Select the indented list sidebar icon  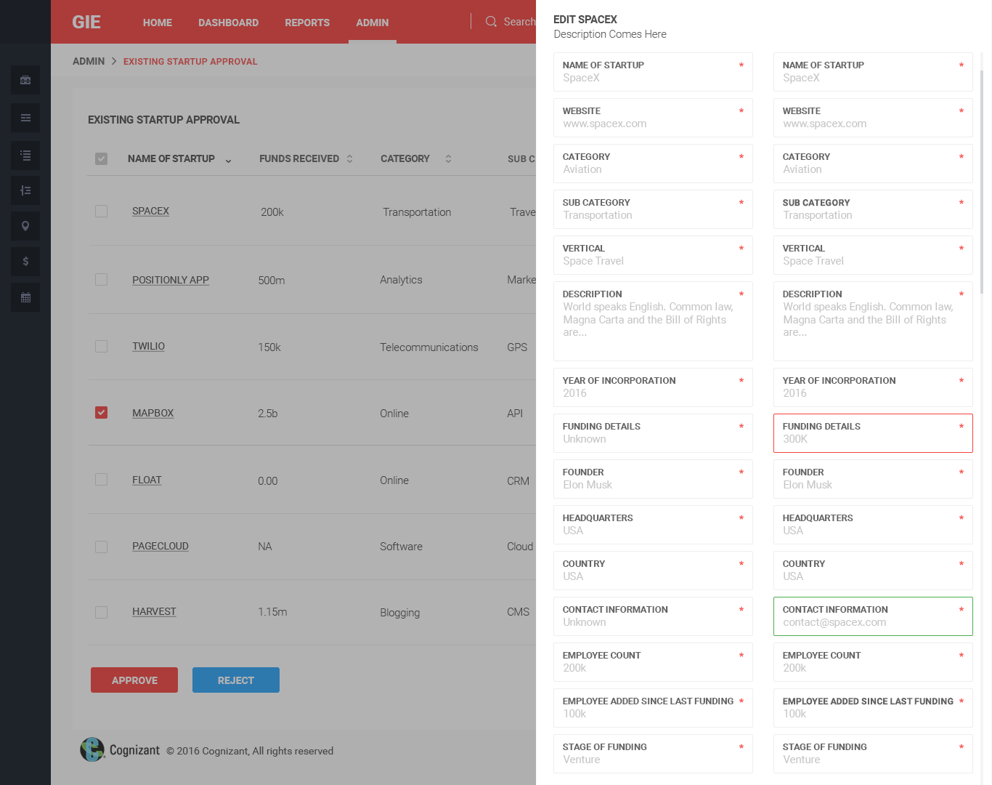tap(25, 190)
